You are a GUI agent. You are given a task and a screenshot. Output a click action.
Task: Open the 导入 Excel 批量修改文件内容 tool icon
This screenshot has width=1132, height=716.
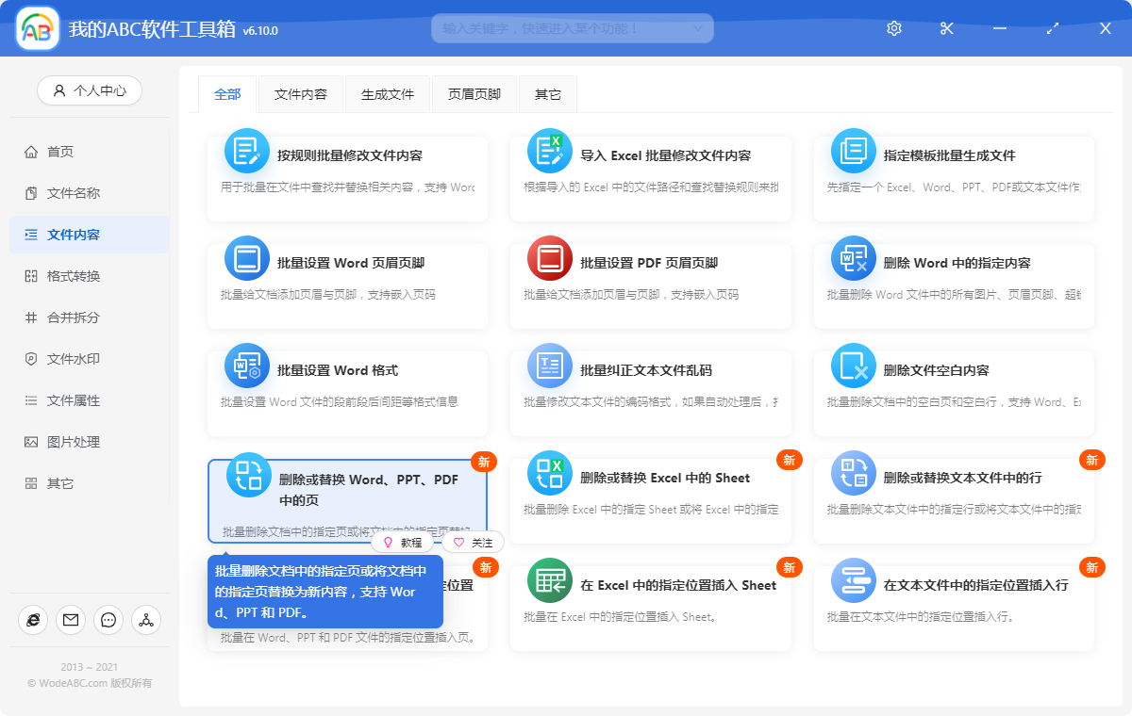coord(550,150)
